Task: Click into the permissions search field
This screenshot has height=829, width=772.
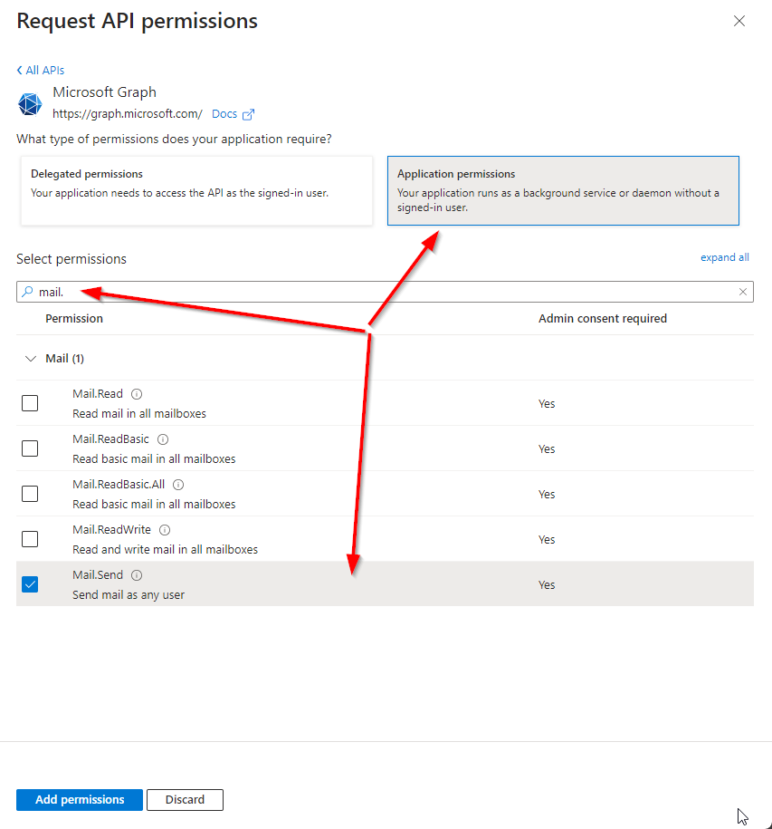Action: click(x=380, y=292)
